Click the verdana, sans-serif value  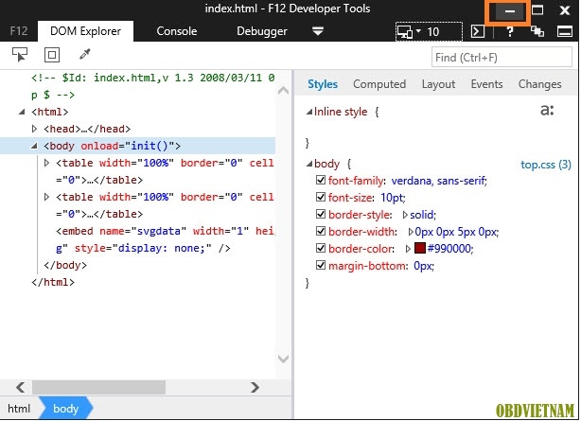pyautogui.click(x=438, y=181)
